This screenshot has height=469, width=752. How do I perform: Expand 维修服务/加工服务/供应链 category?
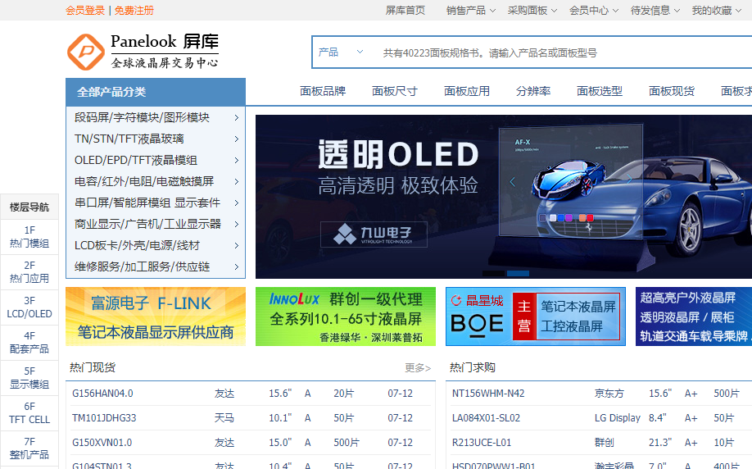pos(156,266)
